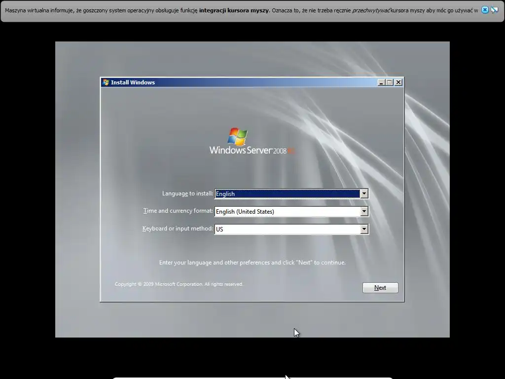This screenshot has height=379, width=505.
Task: Click the "Language to install:" label
Action: pyautogui.click(x=187, y=193)
